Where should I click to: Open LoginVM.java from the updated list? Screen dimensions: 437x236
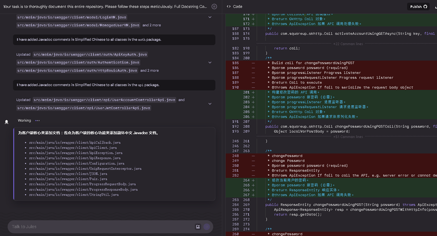click(x=72, y=17)
